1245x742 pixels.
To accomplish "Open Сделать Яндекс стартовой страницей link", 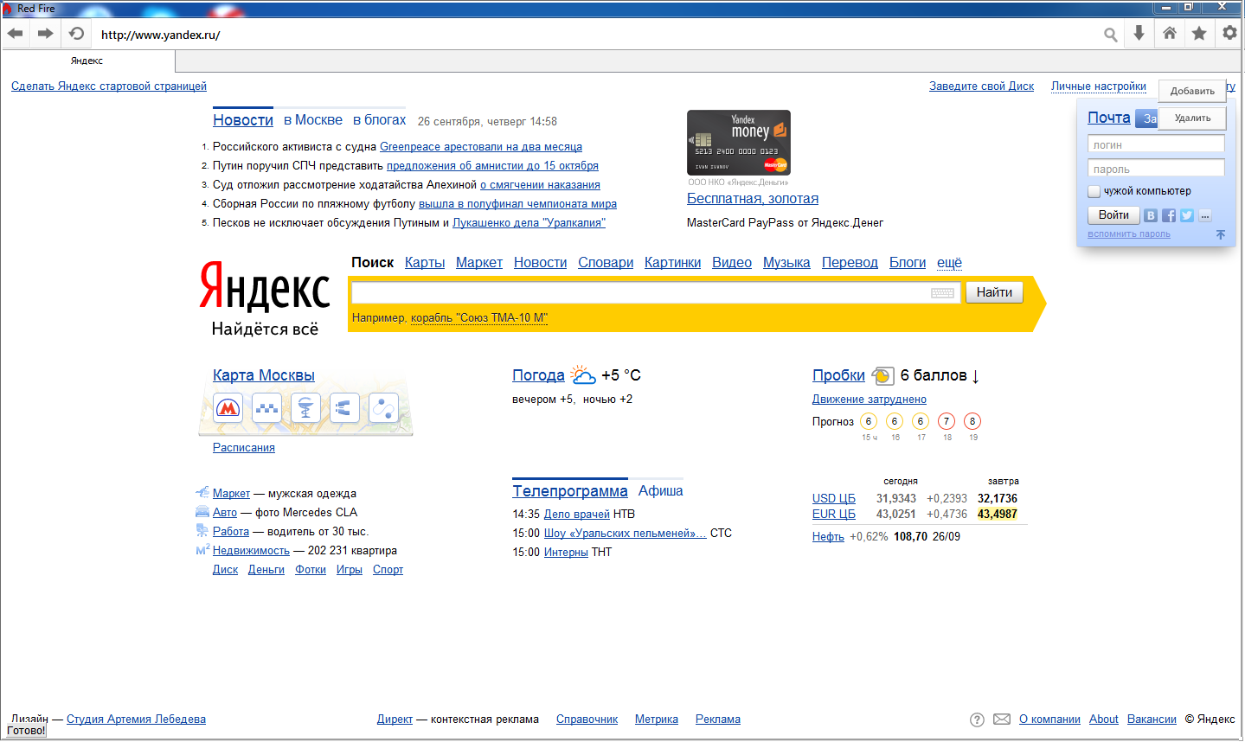I will [x=109, y=86].
